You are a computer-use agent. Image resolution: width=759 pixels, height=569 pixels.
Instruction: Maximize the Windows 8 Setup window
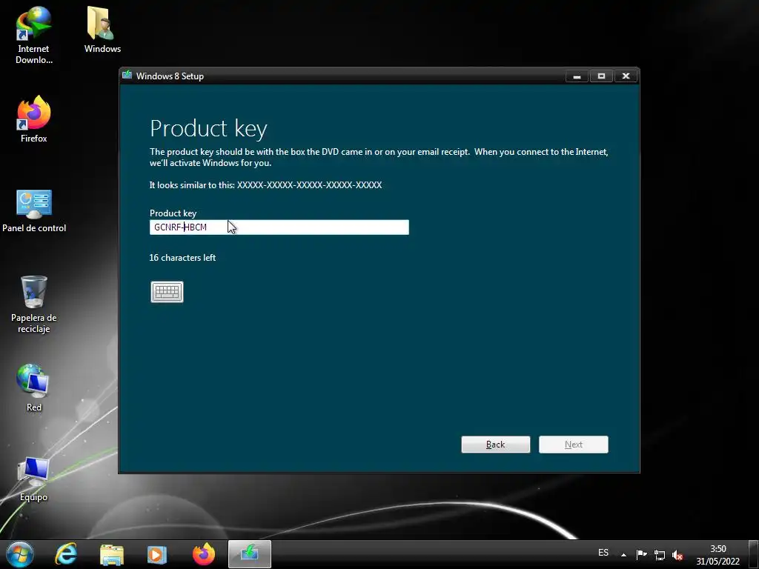(x=601, y=76)
